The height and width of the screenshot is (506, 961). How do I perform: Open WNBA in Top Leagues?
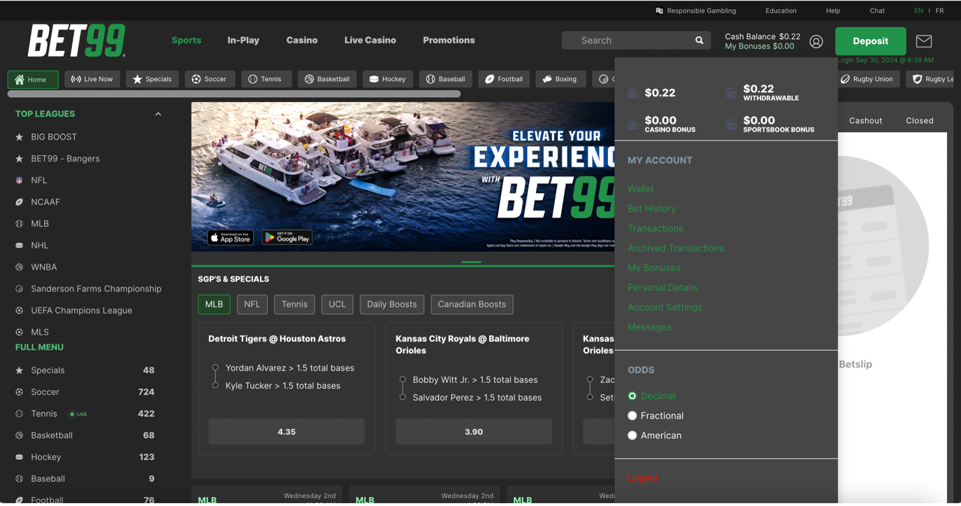coord(44,267)
